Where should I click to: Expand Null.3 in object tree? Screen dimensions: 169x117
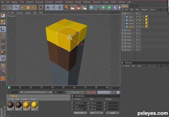click(x=123, y=36)
